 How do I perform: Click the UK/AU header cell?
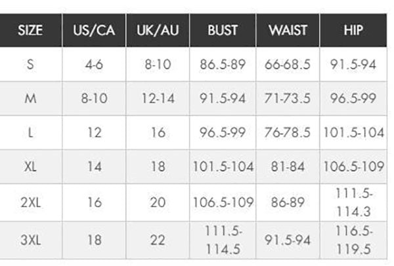click(158, 30)
